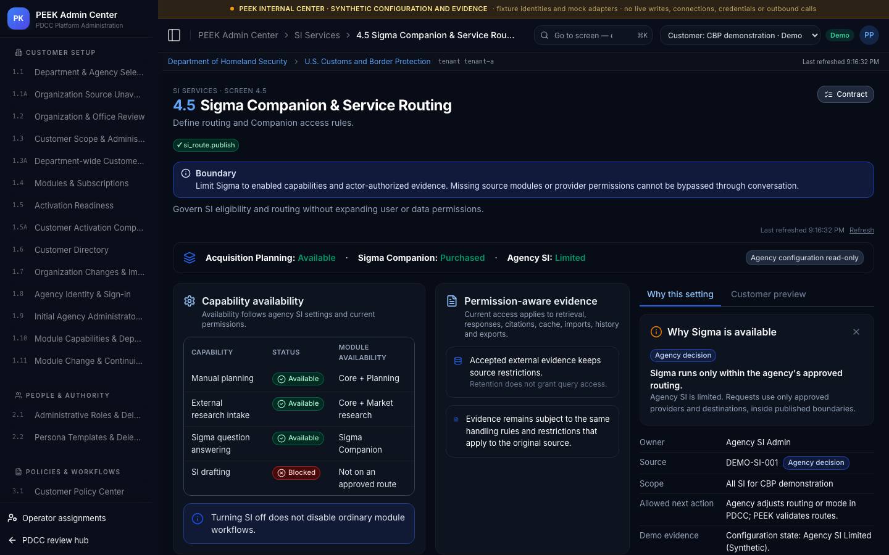Screen dimensions: 889x555
Task: Open Customer Directory in sidebar
Action: 79,250
